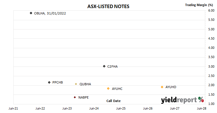Select the NABPE dark red diamond marker
217x113 pixels.
click(x=75, y=97)
